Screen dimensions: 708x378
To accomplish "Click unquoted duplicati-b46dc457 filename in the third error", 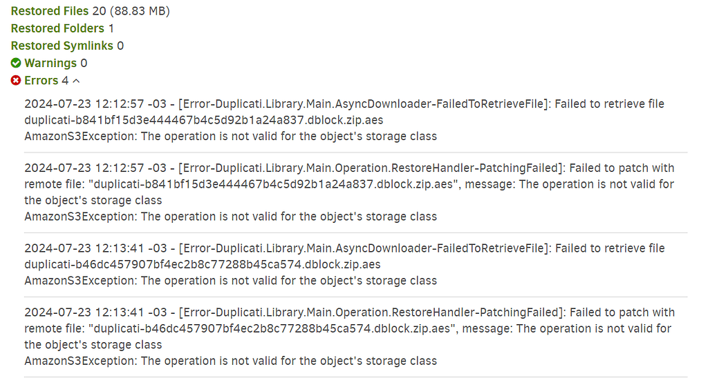I will point(203,264).
